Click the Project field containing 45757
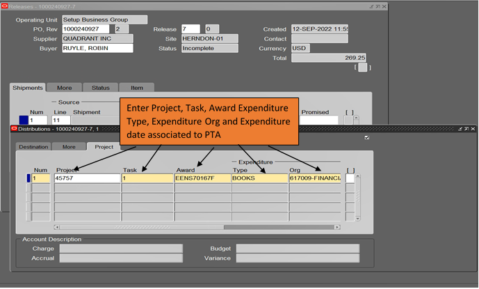The width and height of the screenshot is (479, 289). pos(87,178)
